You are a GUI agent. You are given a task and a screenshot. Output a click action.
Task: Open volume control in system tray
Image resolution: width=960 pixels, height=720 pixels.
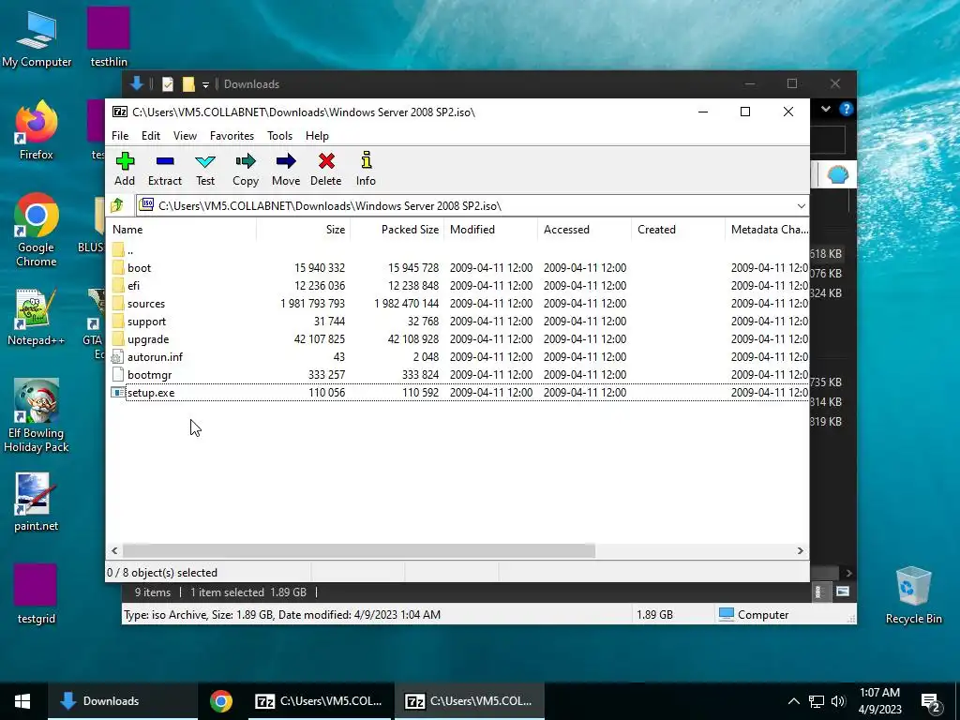(838, 701)
